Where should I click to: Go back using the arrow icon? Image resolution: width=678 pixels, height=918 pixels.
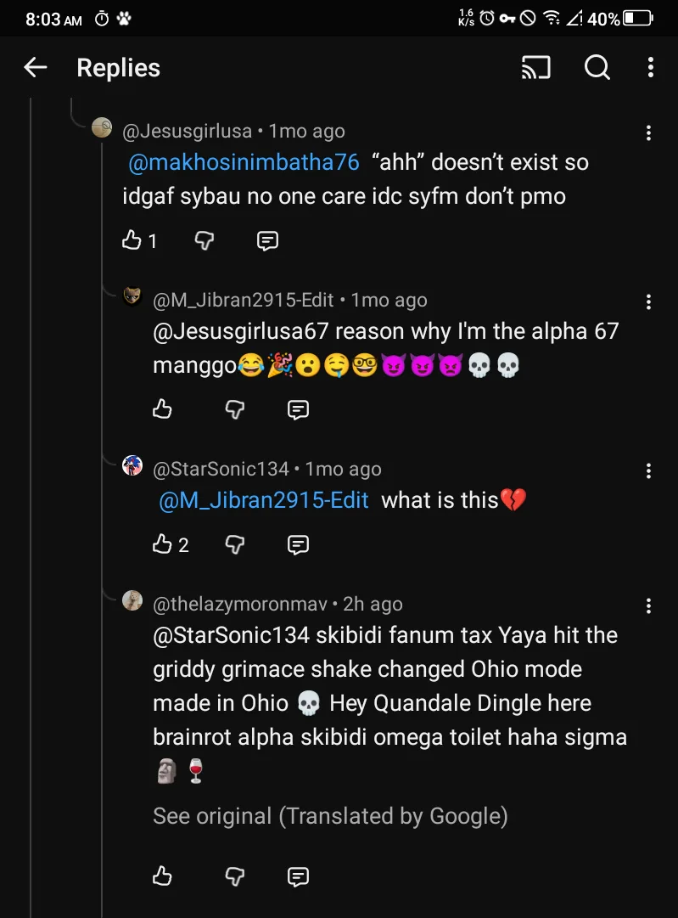(36, 68)
